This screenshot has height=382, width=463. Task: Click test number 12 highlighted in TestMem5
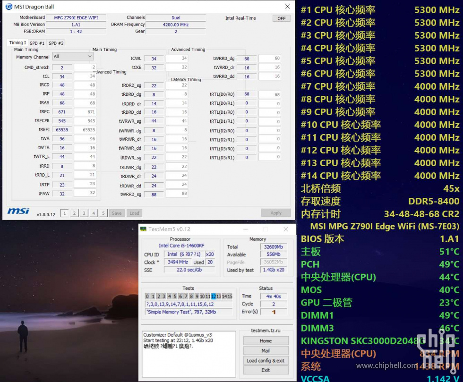pos(213,296)
